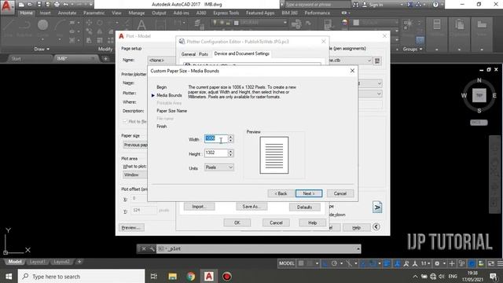This screenshot has width=503, height=283.
Task: Click the Next button in Custom Paper Size
Action: pos(309,193)
